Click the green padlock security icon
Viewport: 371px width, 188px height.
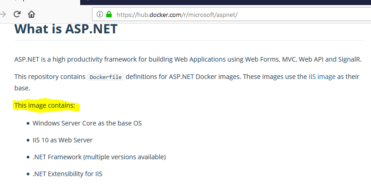[x=109, y=14]
